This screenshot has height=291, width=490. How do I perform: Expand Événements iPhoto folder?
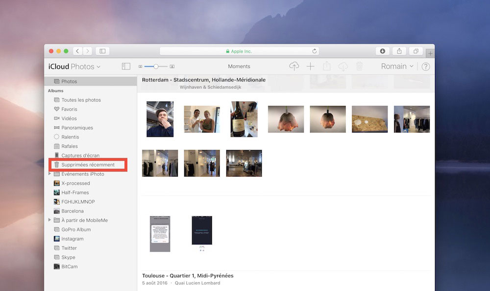[x=49, y=174]
